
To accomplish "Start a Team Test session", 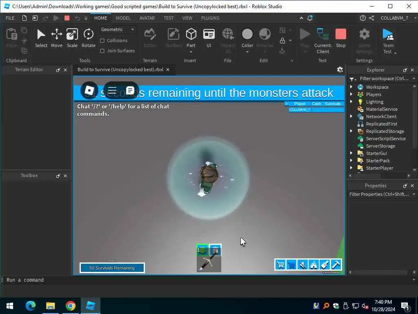I will click(388, 40).
